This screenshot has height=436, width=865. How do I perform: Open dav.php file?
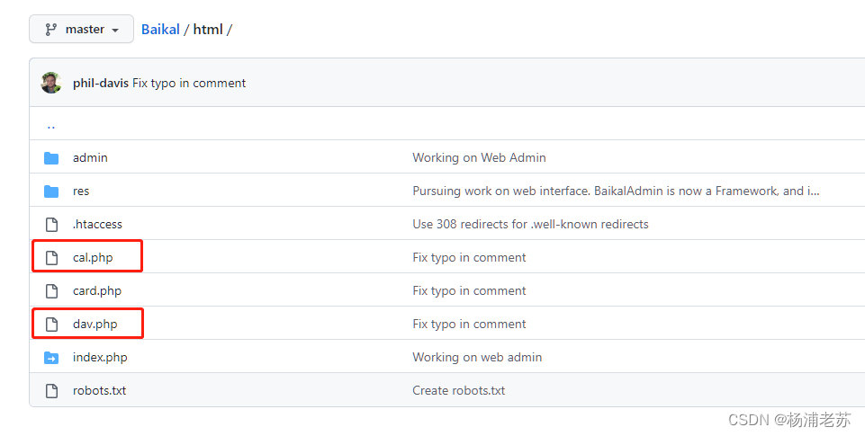click(95, 325)
